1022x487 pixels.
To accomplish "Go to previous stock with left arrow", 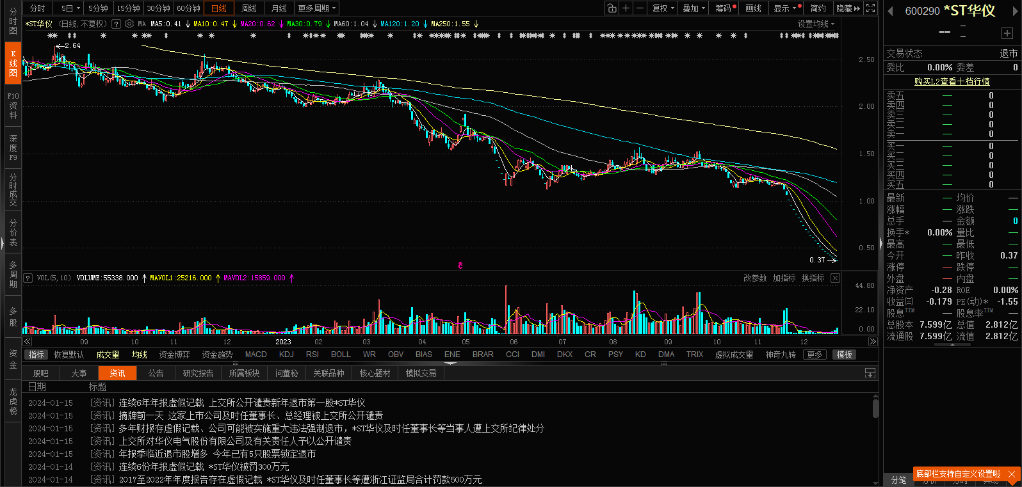I will pyautogui.click(x=890, y=11).
